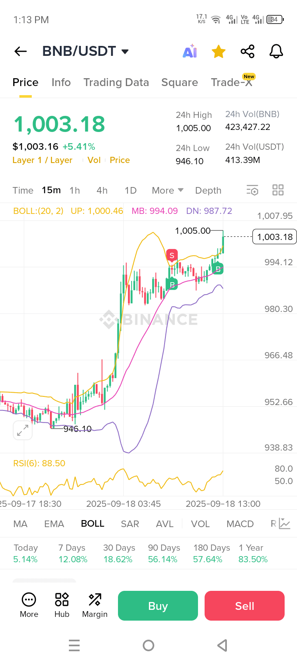Tap the large 1,003.18 price

pos(59,124)
